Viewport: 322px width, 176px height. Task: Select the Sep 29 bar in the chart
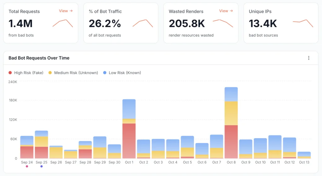(x=100, y=147)
